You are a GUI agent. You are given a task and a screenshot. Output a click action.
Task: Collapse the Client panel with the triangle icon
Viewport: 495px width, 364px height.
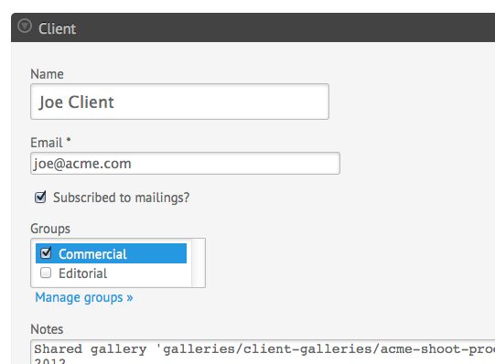point(25,27)
